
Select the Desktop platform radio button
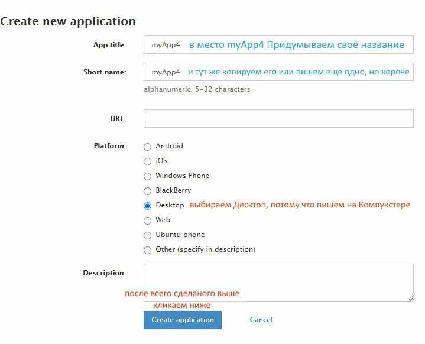[x=148, y=206]
